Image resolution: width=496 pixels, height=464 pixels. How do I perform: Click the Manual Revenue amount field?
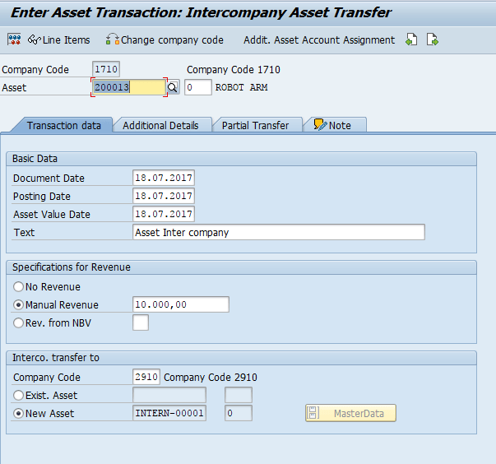tap(180, 305)
